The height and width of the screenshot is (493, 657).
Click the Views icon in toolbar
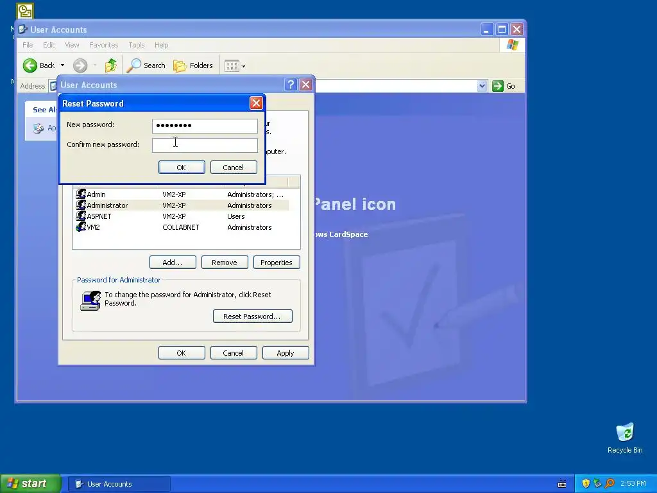pos(232,66)
